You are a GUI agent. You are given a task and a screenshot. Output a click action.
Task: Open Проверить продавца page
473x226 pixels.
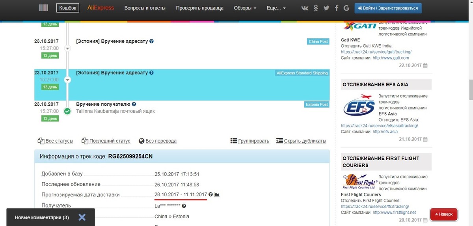click(x=200, y=8)
